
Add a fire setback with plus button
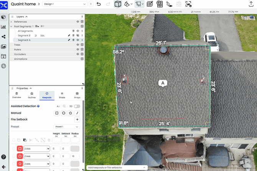coord(77,120)
